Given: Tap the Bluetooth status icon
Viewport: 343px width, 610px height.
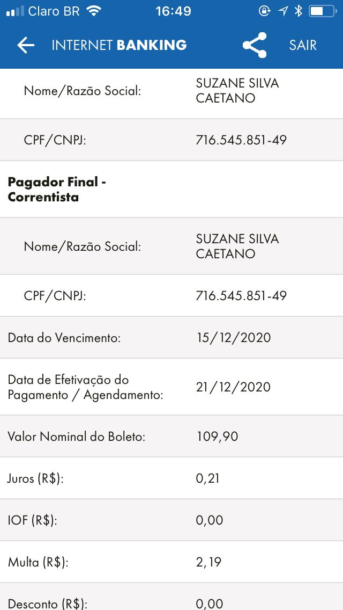Looking at the screenshot, I should 299,11.
